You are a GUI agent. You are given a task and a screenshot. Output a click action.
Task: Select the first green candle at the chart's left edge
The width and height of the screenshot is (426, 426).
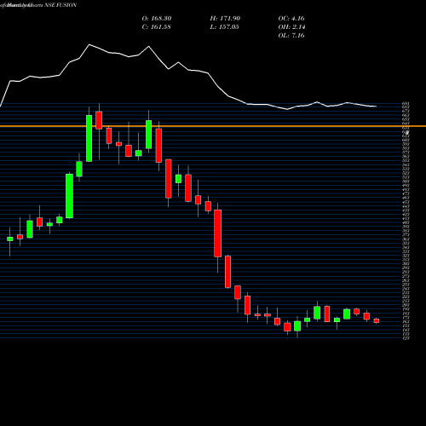[10, 239]
